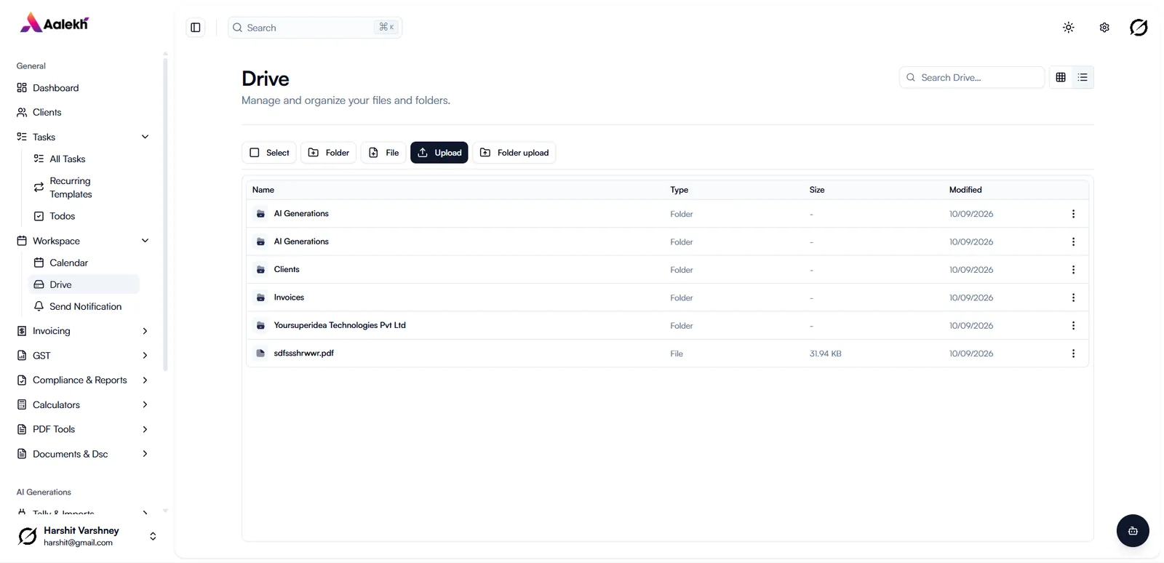Click the sidebar vertical scrollbar

[165, 215]
